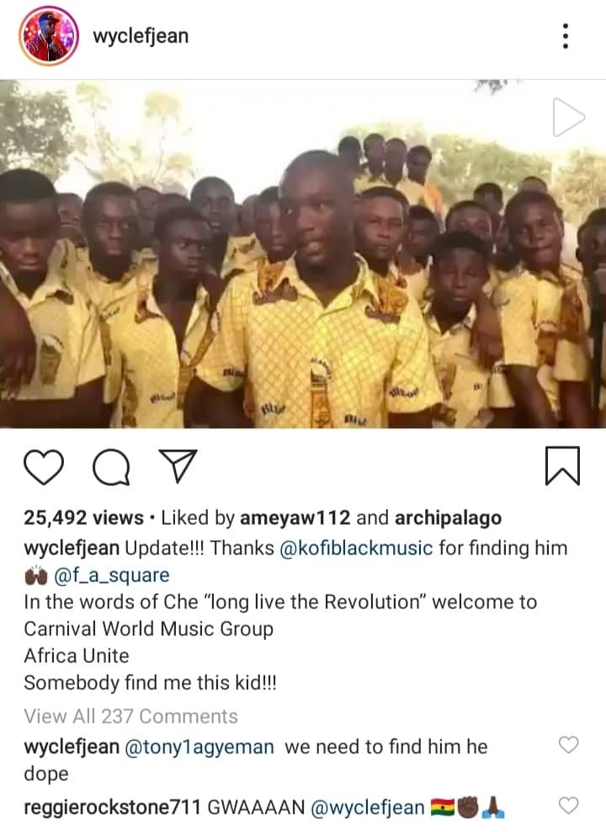Expand View All 237 Comments
This screenshot has height=832, width=606.
(x=131, y=717)
